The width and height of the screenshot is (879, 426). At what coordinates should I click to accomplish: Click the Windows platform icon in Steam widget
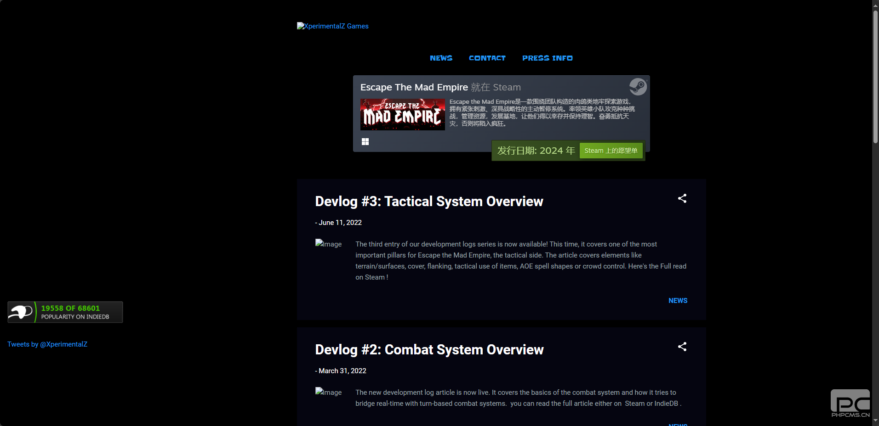(x=365, y=142)
